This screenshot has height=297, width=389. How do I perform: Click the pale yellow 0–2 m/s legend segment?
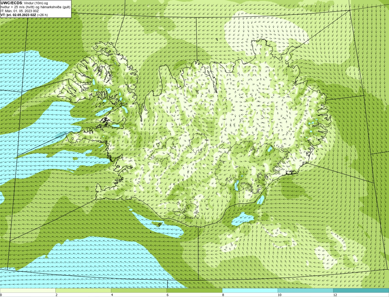pos(28,291)
